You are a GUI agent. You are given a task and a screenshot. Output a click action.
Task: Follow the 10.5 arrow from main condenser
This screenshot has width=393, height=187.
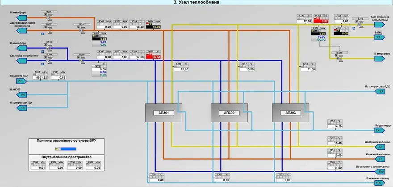(x=380, y=171)
